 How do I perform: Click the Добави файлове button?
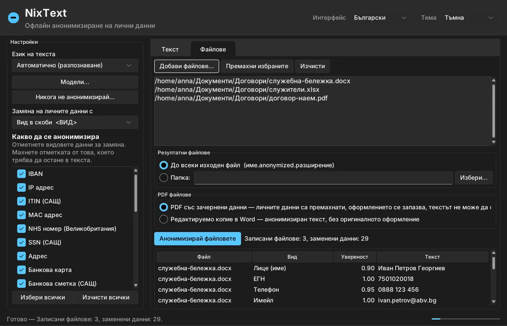point(186,66)
